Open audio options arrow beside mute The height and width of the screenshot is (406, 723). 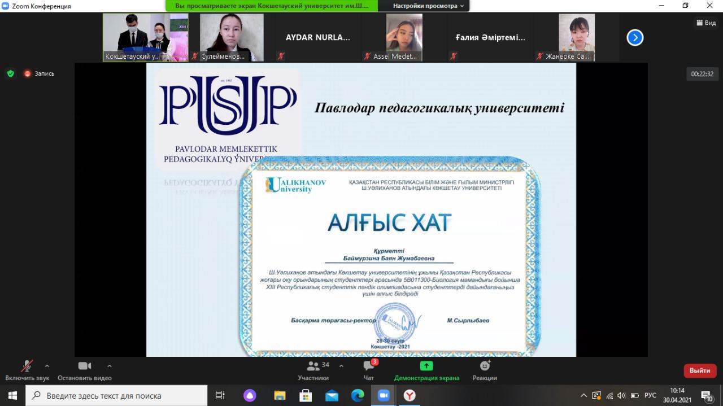47,366
